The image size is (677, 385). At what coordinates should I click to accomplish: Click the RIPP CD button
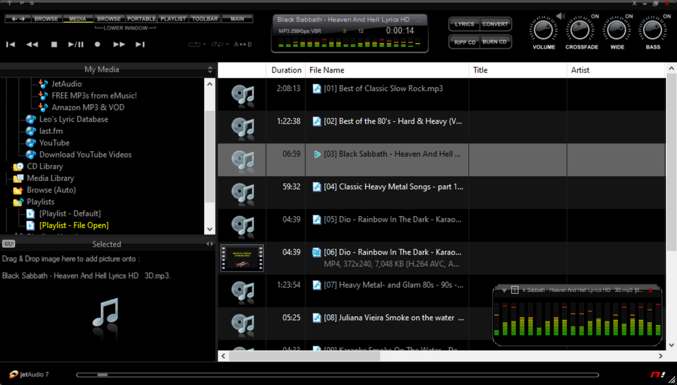pyautogui.click(x=464, y=42)
